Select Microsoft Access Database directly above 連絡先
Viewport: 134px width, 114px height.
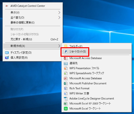click(x=85, y=58)
